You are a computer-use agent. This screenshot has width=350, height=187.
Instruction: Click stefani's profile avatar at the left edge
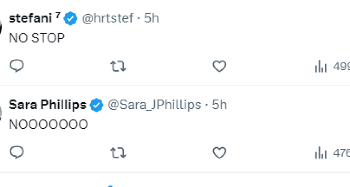pos(1,27)
